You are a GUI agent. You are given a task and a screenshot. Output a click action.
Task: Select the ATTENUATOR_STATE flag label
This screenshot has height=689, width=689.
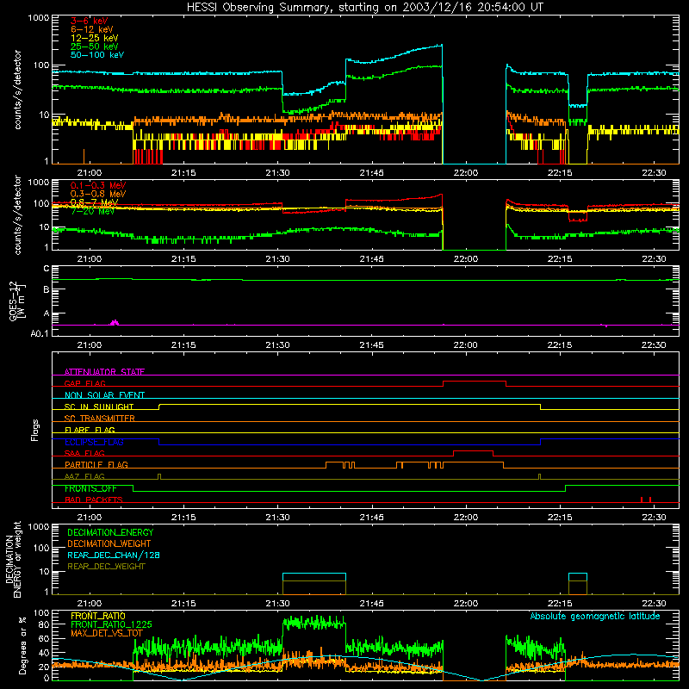[104, 372]
